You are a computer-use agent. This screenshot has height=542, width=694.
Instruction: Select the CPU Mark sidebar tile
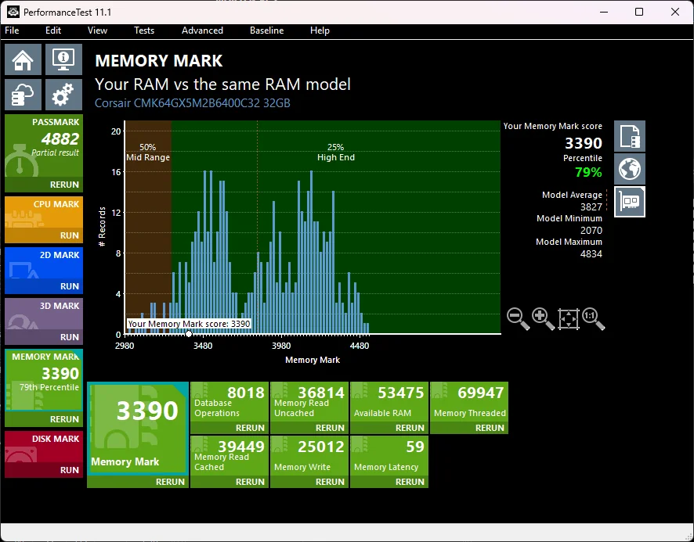click(44, 212)
